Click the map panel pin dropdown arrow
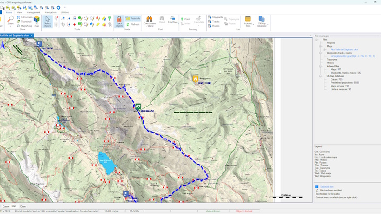The width and height of the screenshot is (381, 214). tap(311, 35)
